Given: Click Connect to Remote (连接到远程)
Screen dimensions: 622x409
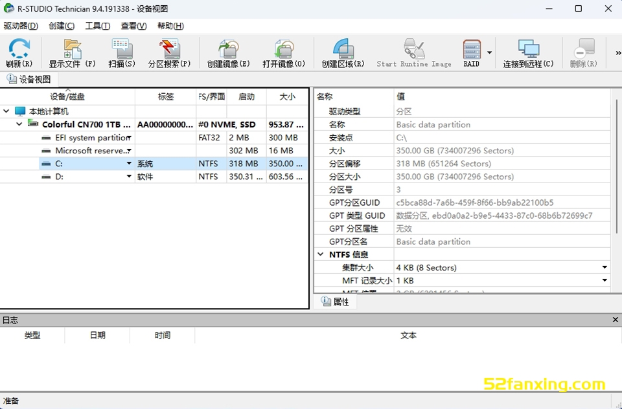Looking at the screenshot, I should click(x=529, y=52).
